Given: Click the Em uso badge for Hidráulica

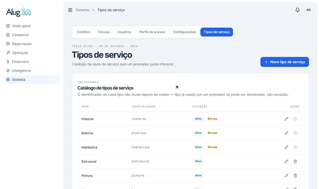Looking at the screenshot, I should click(x=212, y=147).
